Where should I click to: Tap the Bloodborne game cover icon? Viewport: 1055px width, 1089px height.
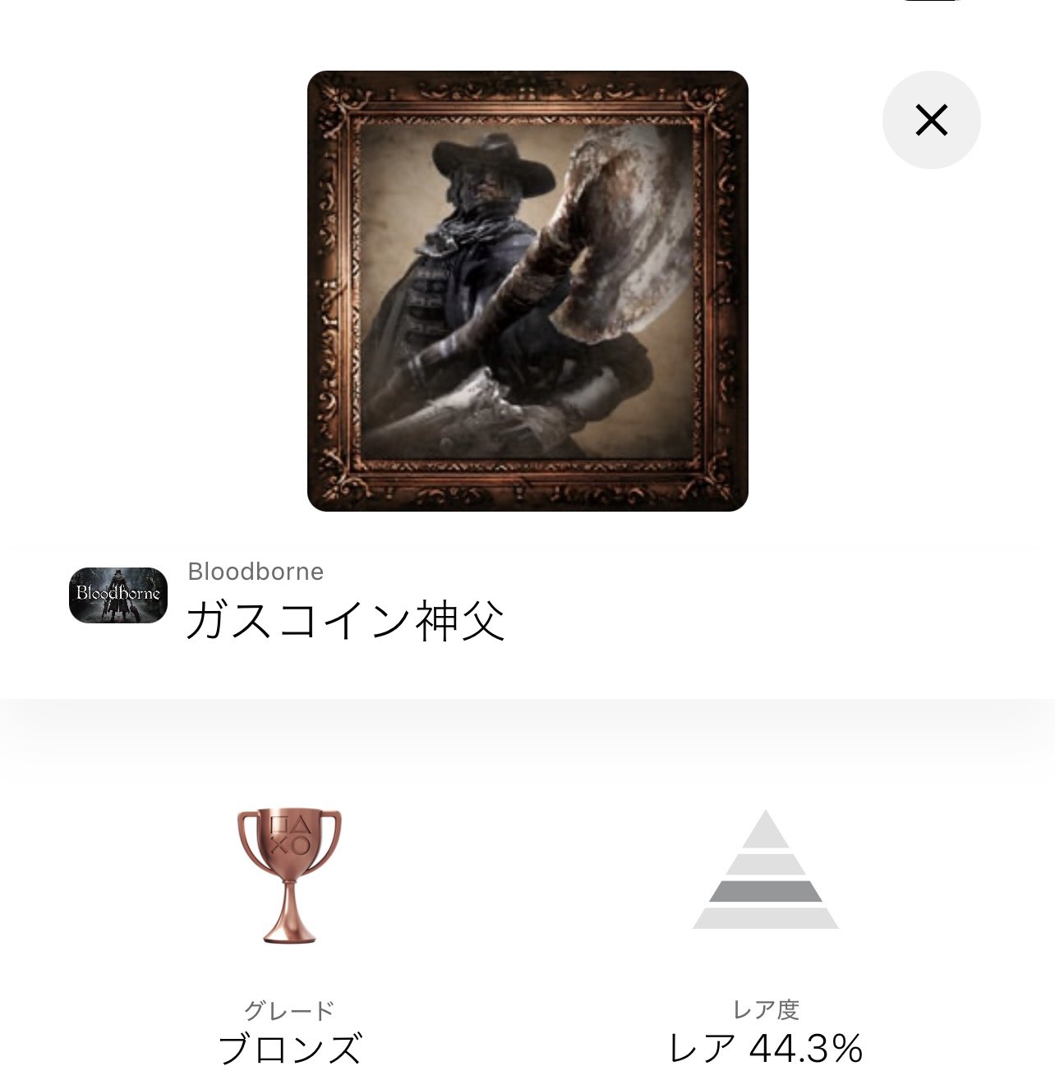click(x=118, y=595)
